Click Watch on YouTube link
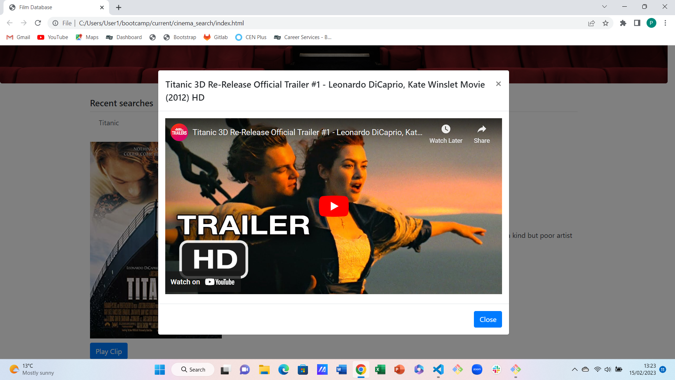The width and height of the screenshot is (675, 380). tap(202, 282)
